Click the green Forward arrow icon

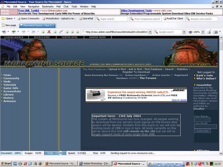tap(24, 32)
